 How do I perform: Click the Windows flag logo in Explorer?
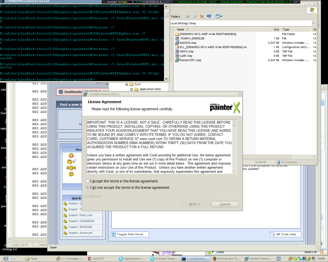[312, 10]
